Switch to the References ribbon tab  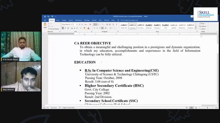78,20
